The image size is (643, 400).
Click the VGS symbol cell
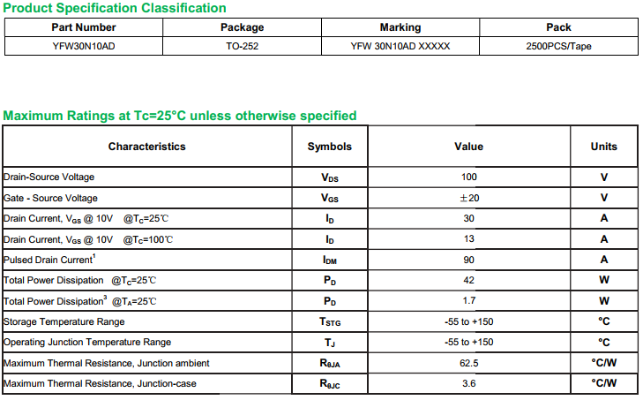[329, 199]
